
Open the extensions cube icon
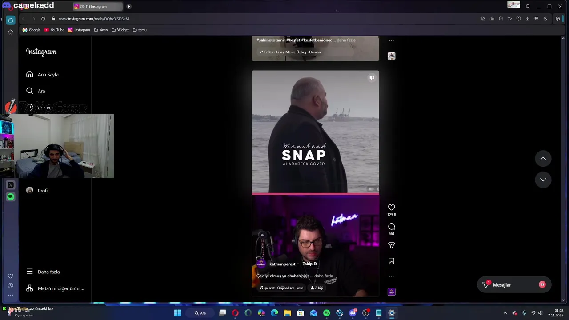(557, 19)
